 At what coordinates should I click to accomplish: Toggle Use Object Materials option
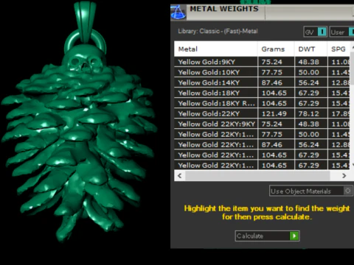point(311,191)
